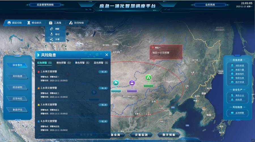Click 一键上报 for alert 1
This screenshot has height=142, width=255.
103,72
